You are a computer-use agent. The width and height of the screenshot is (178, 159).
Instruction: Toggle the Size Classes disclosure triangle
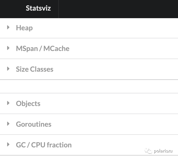[x=8, y=69]
